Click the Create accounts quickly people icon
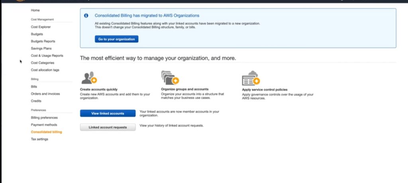 coord(89,78)
